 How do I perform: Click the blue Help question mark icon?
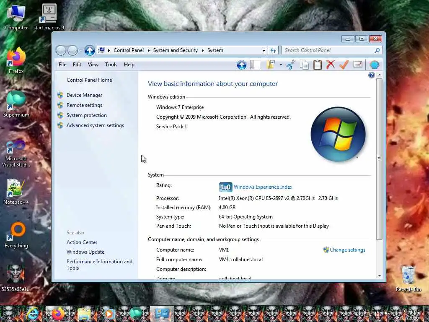[371, 75]
